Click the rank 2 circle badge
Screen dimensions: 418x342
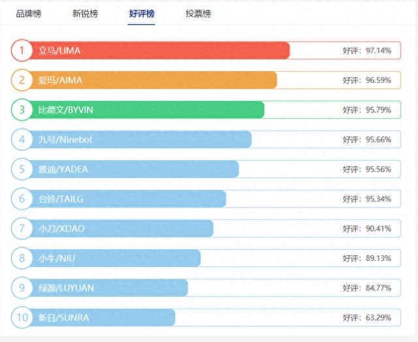(x=22, y=80)
